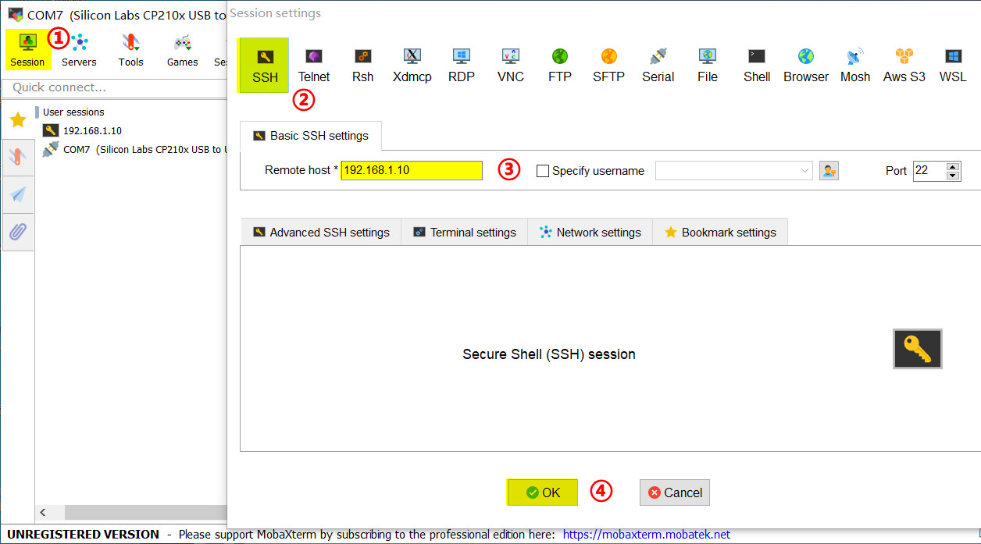981x544 pixels.
Task: Select WSL session type
Action: click(x=953, y=66)
